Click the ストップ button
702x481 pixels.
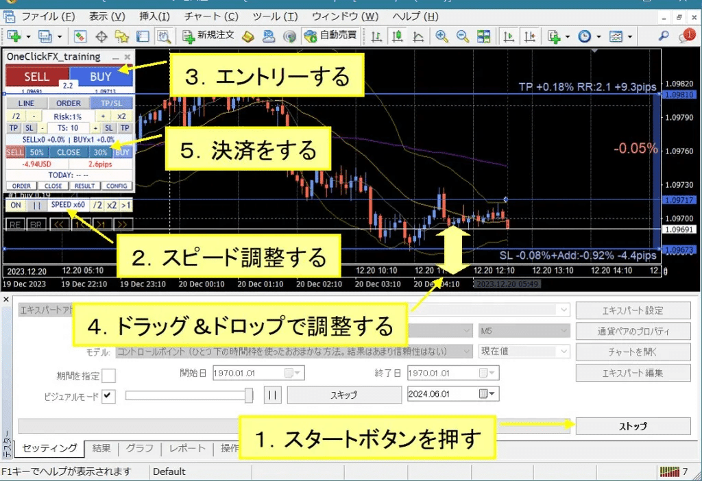click(633, 425)
